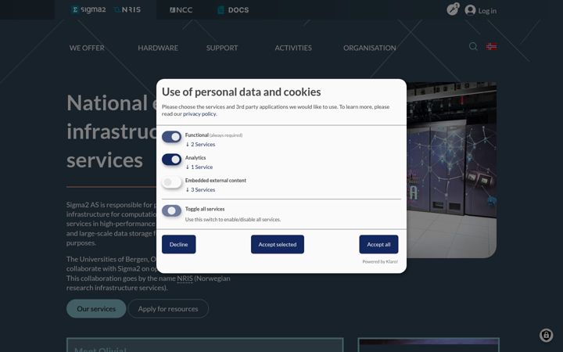The height and width of the screenshot is (352, 563).
Task: Switch language via Norwegian flag
Action: click(x=492, y=46)
